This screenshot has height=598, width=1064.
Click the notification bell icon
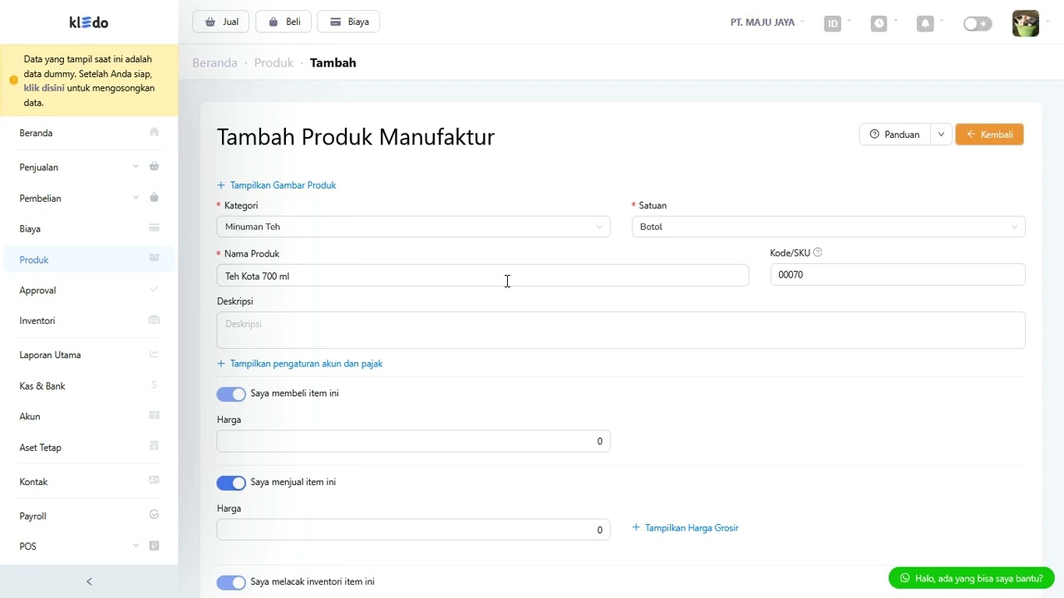(925, 23)
